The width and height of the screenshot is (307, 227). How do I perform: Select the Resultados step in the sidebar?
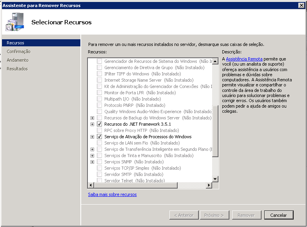17,69
